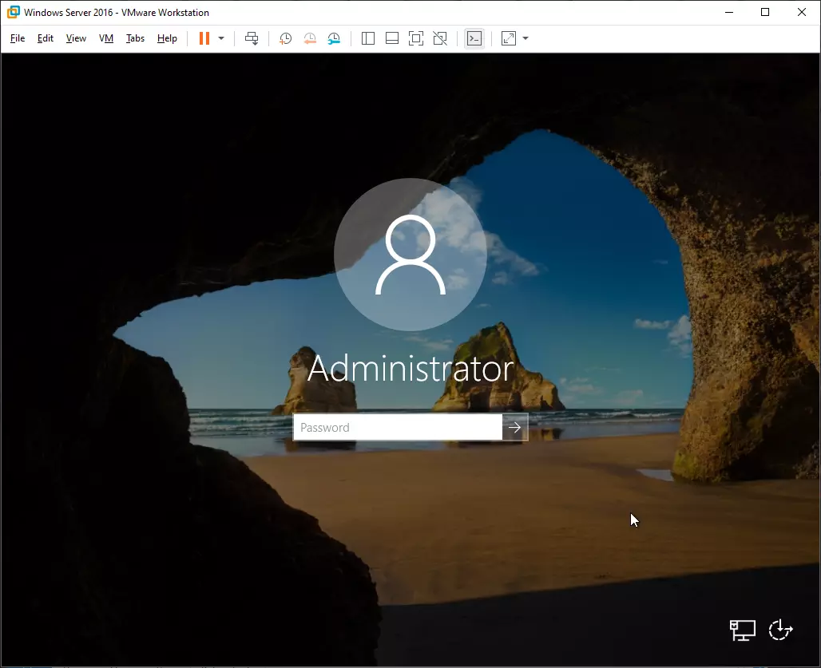Open the Help menu

coord(167,38)
